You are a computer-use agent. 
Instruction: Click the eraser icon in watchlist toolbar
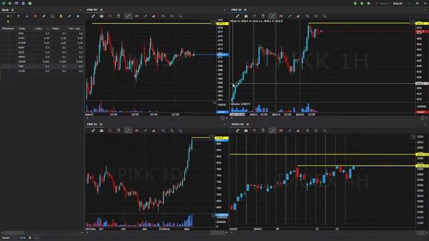[x=44, y=16]
